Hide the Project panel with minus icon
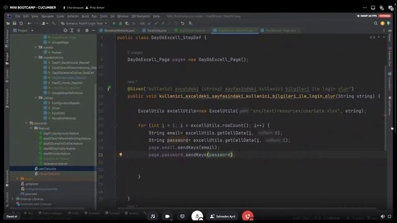Image resolution: width=397 pixels, height=223 pixels. tap(93, 30)
